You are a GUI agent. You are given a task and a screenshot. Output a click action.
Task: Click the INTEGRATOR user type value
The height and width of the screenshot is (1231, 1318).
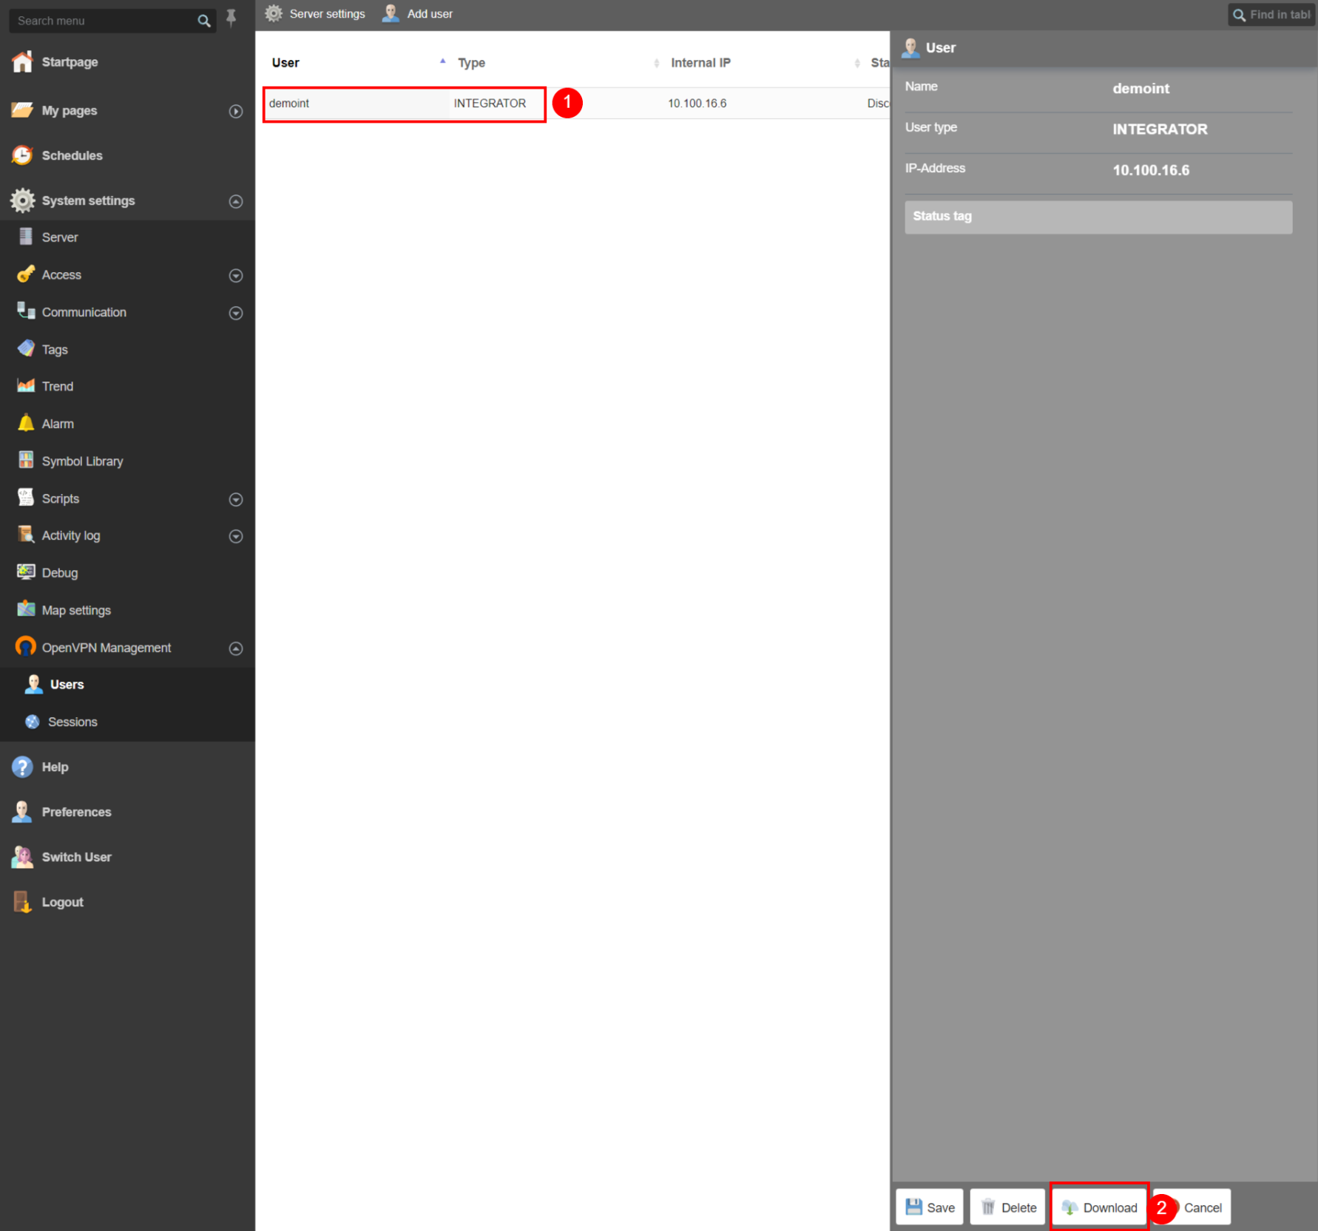click(x=1160, y=129)
